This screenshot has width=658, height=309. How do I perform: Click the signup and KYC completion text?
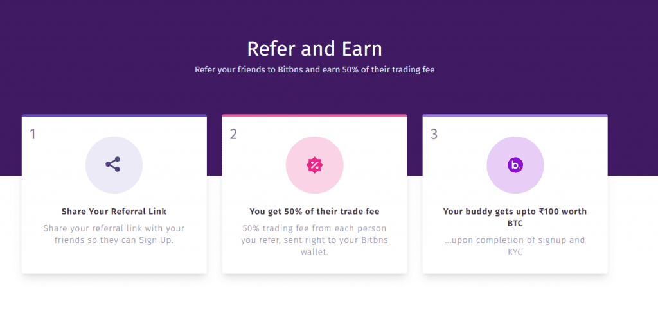click(515, 246)
